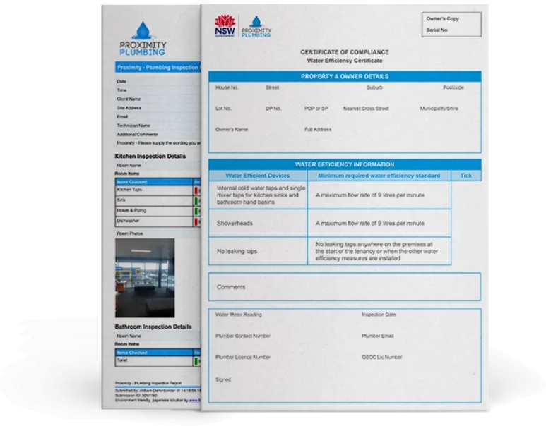
Task: Click the 'Room Photos' label
Action: coord(130,233)
